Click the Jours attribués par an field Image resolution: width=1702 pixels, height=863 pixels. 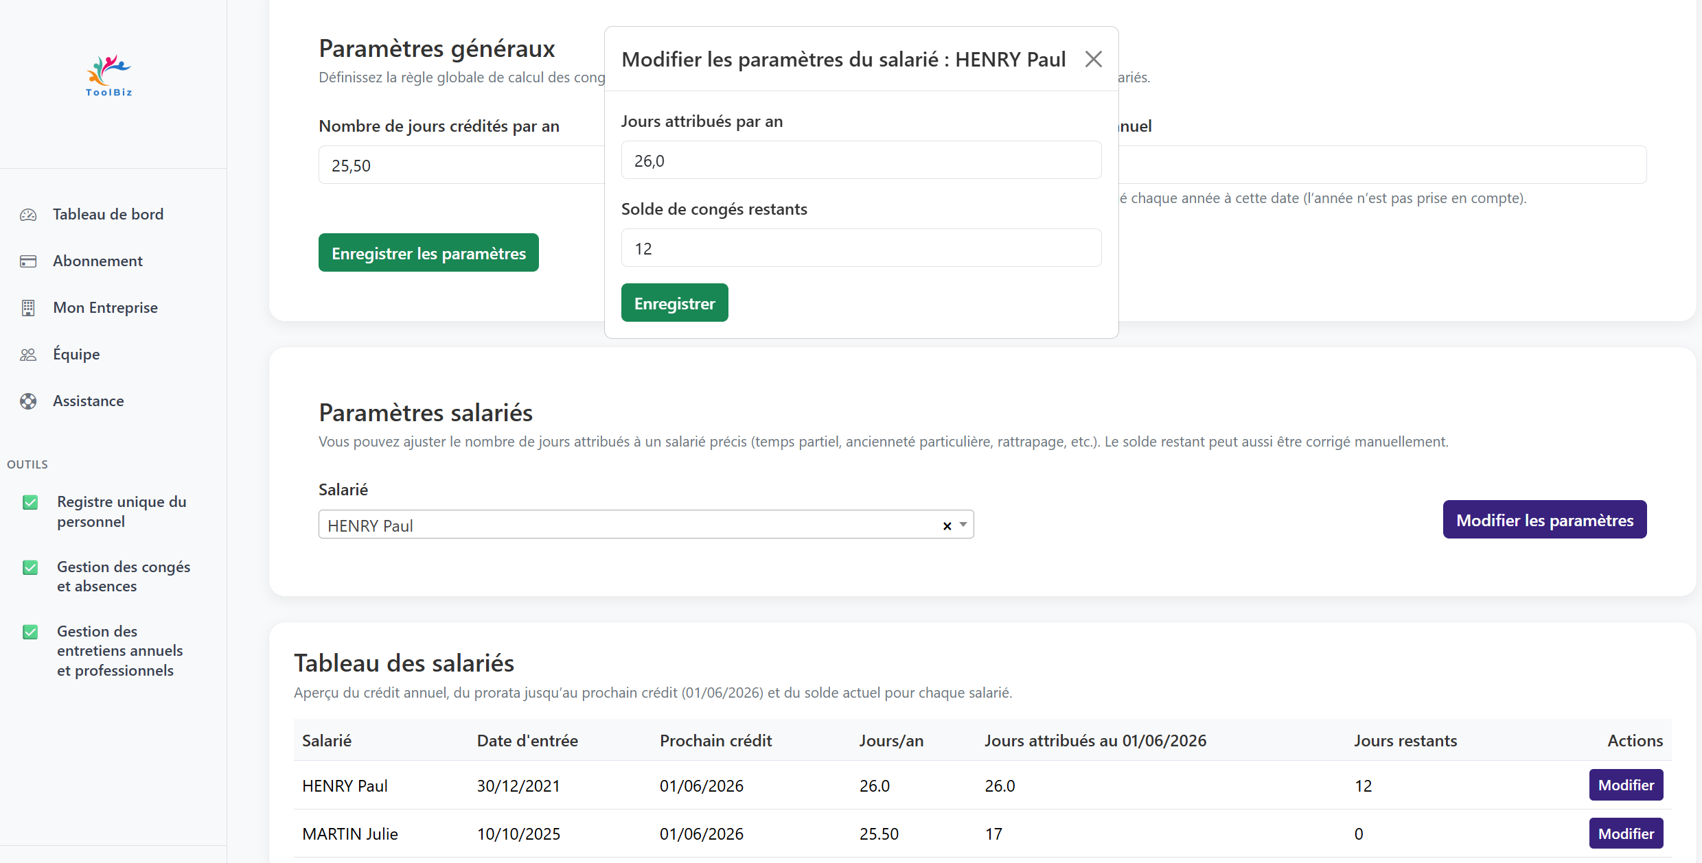pos(861,161)
